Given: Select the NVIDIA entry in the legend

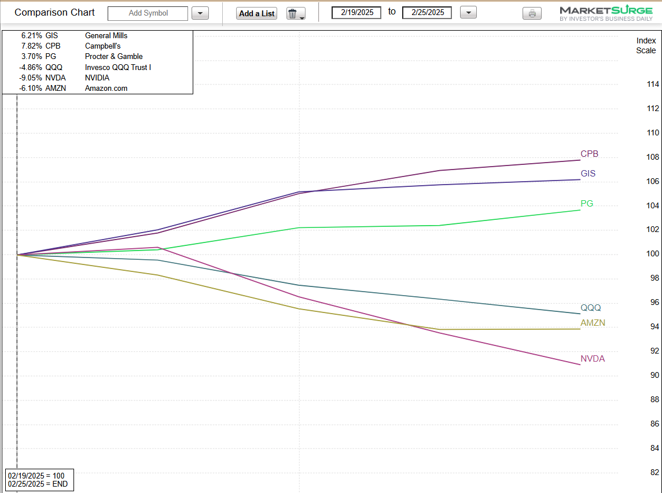Looking at the screenshot, I should pyautogui.click(x=96, y=78).
